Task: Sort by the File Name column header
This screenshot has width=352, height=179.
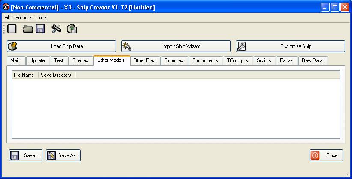Action: pos(25,75)
